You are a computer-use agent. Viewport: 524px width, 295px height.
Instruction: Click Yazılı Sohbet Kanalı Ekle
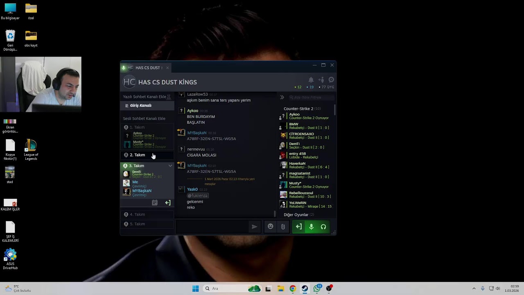click(145, 97)
